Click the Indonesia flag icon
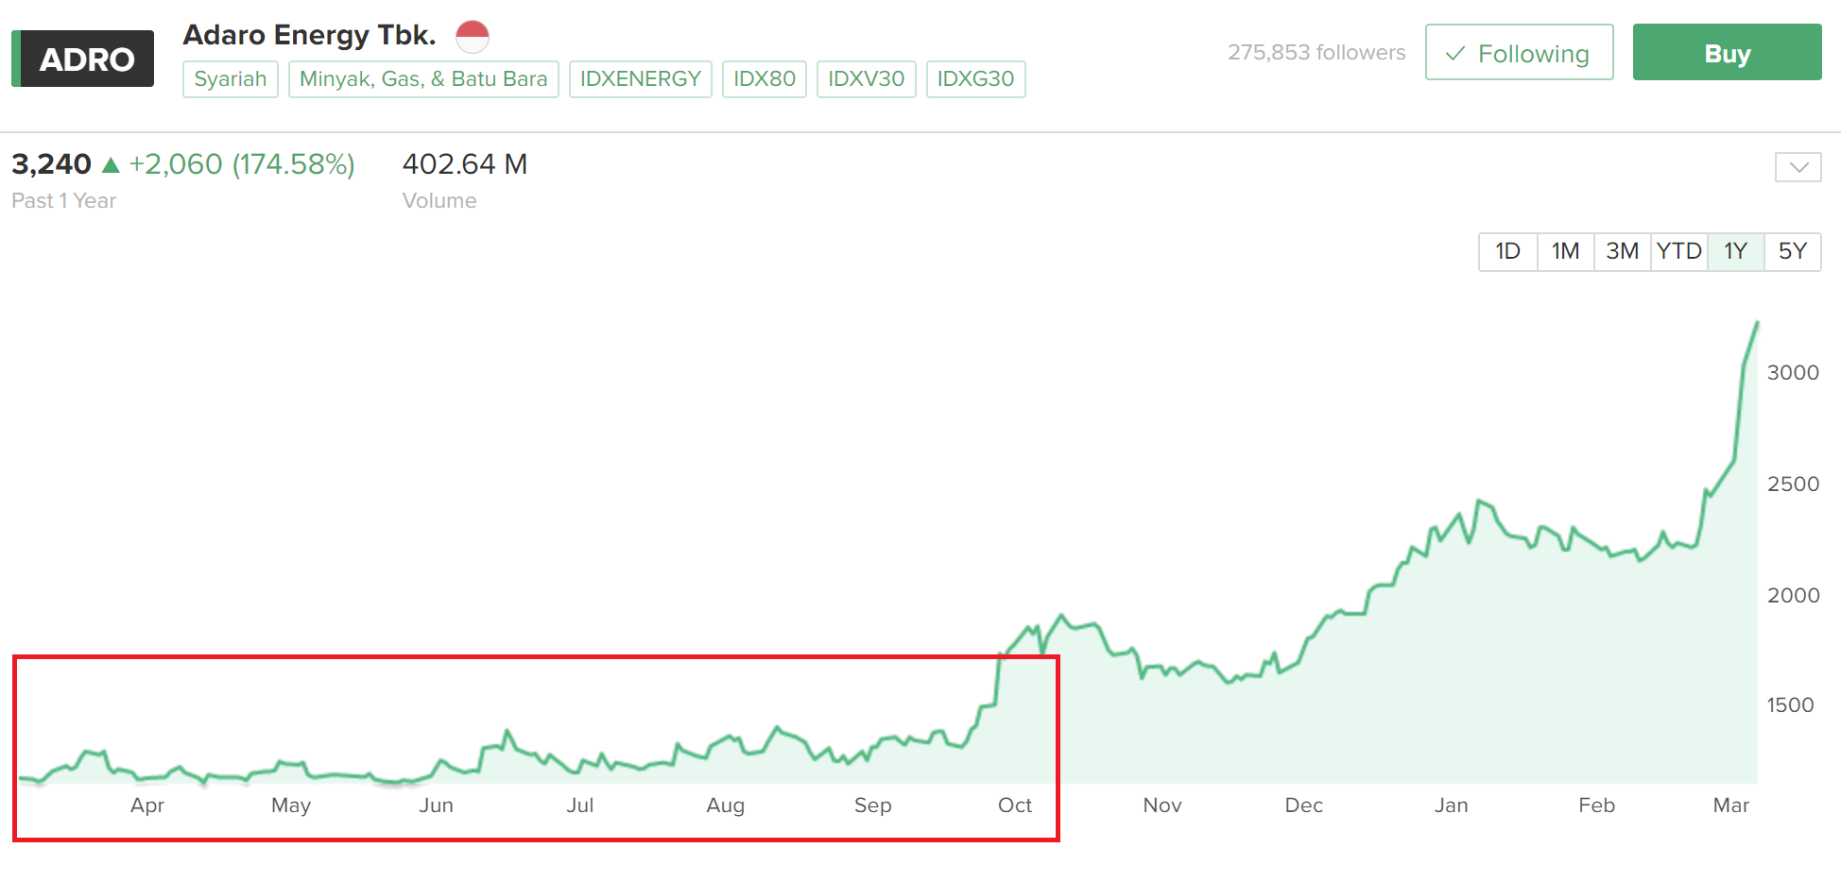The image size is (1841, 882). (472, 37)
